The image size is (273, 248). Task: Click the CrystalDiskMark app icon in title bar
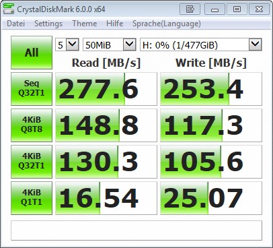[x=9, y=9]
